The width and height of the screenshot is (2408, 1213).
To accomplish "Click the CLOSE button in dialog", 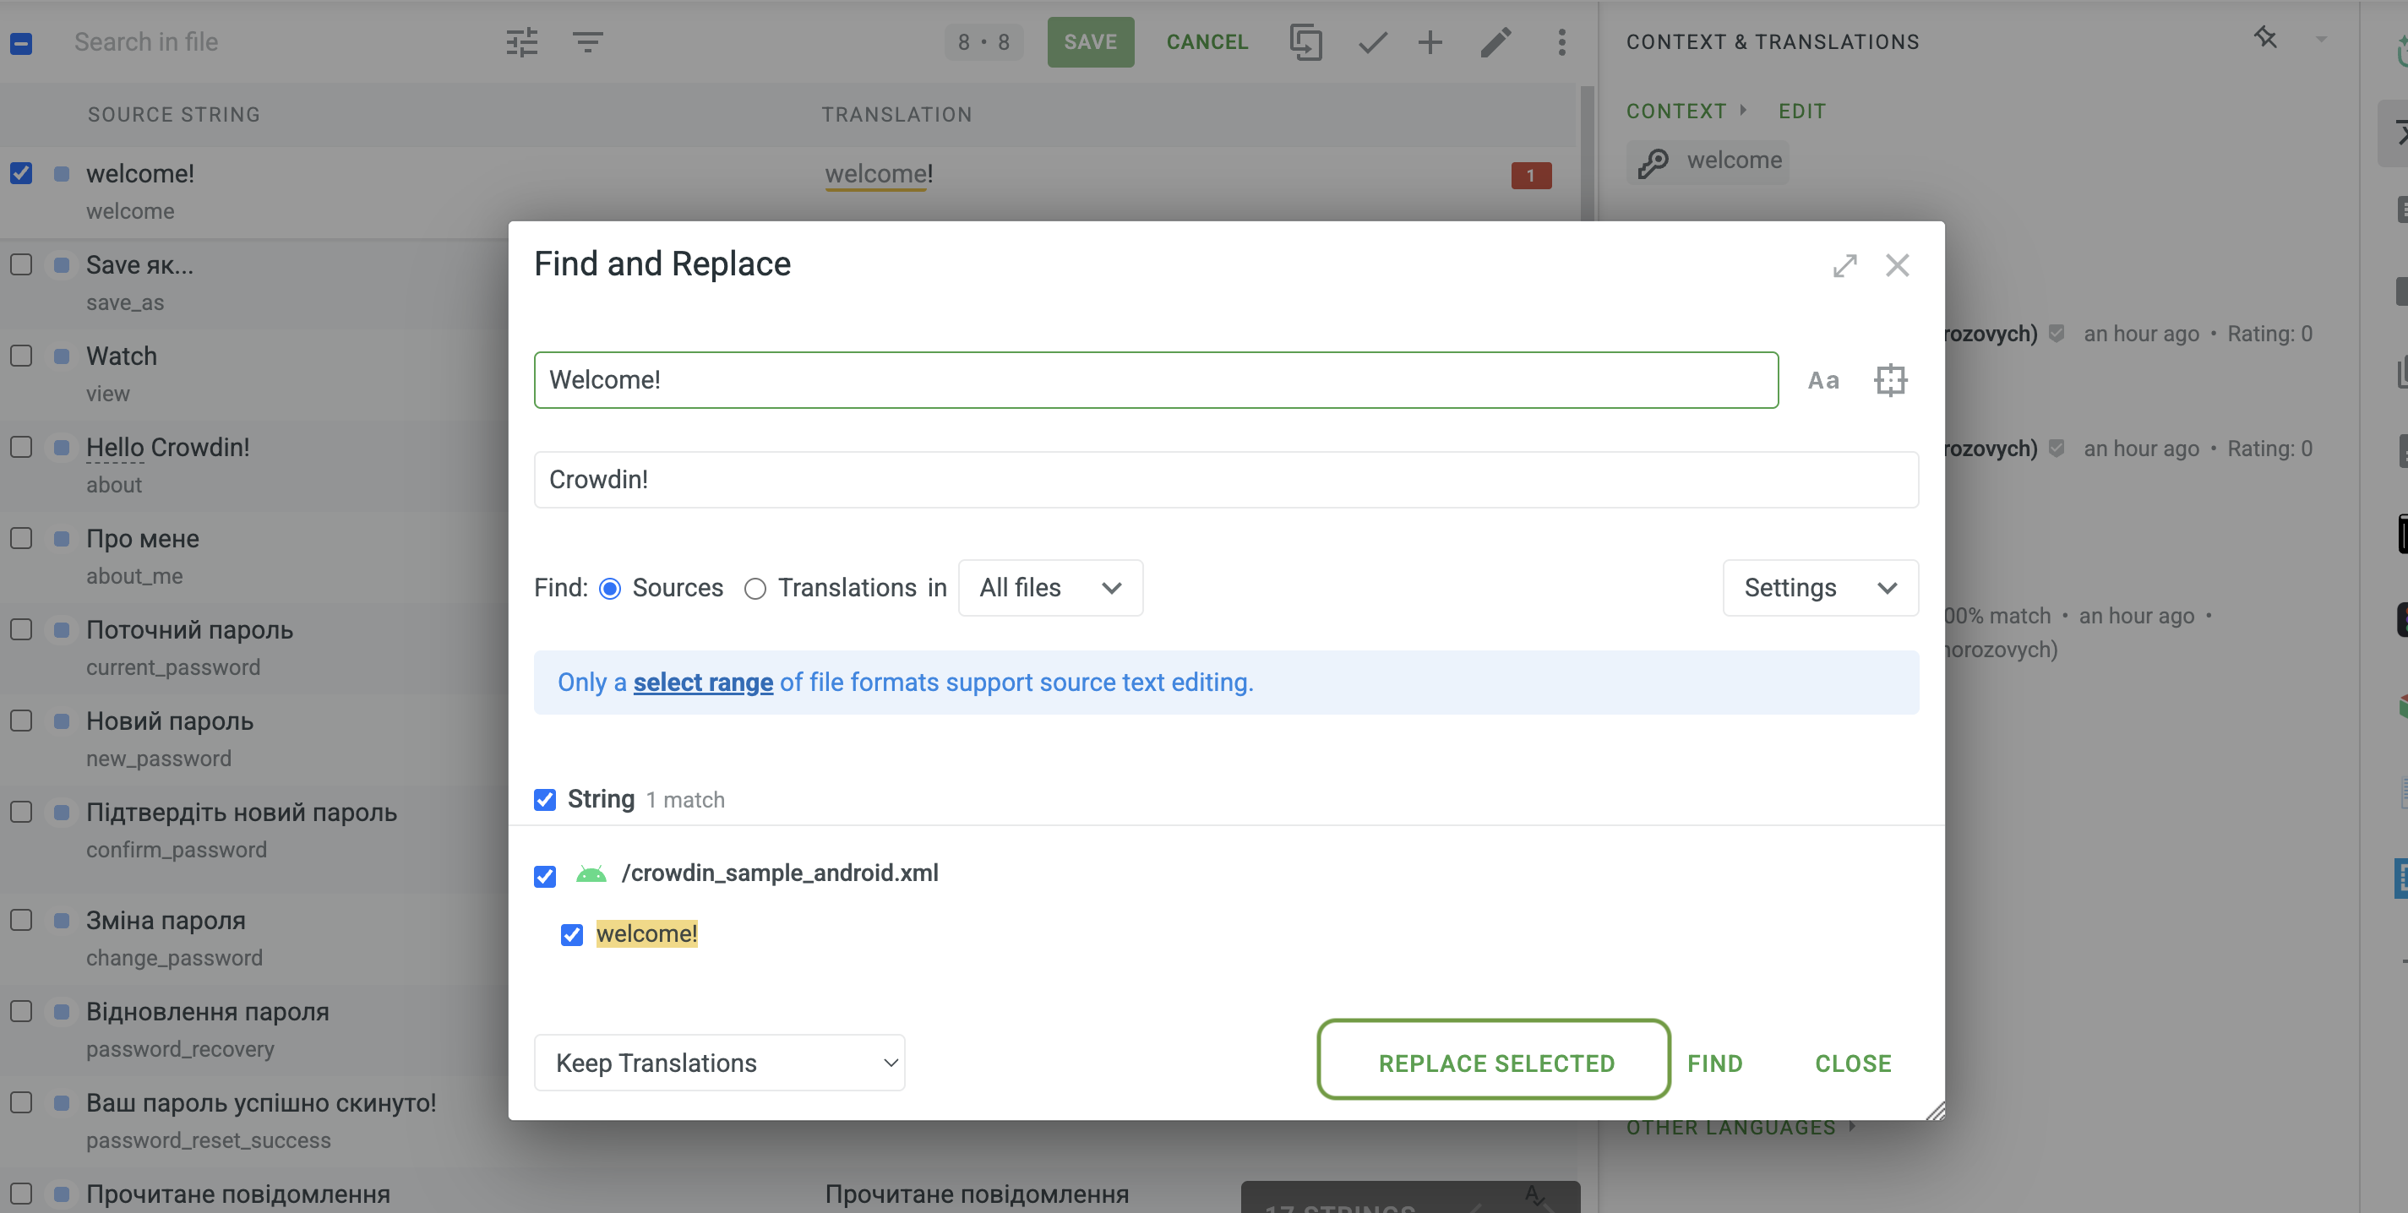I will coord(1853,1063).
